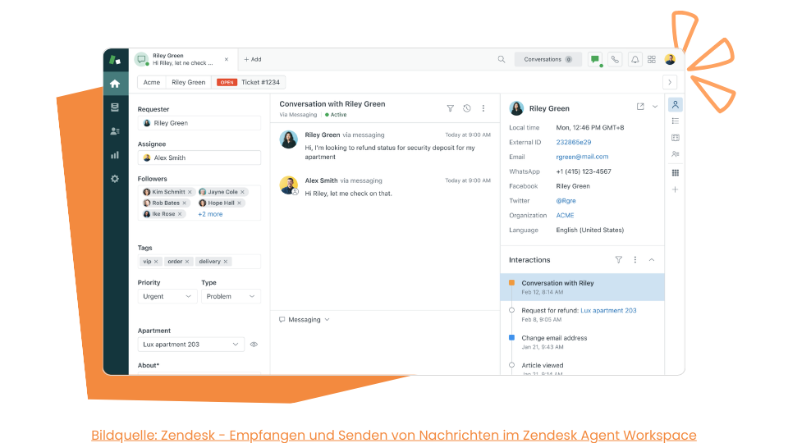Open the Admin settings gear icon
Screen dimensions: 788x443
(x=115, y=179)
